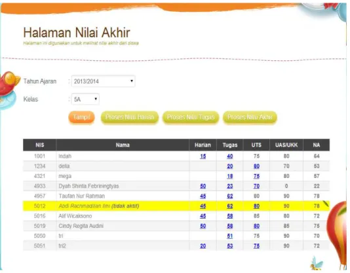This screenshot has width=350, height=273.
Task: Open Dyah Shinta's UTS score 70 link
Action: [256, 186]
